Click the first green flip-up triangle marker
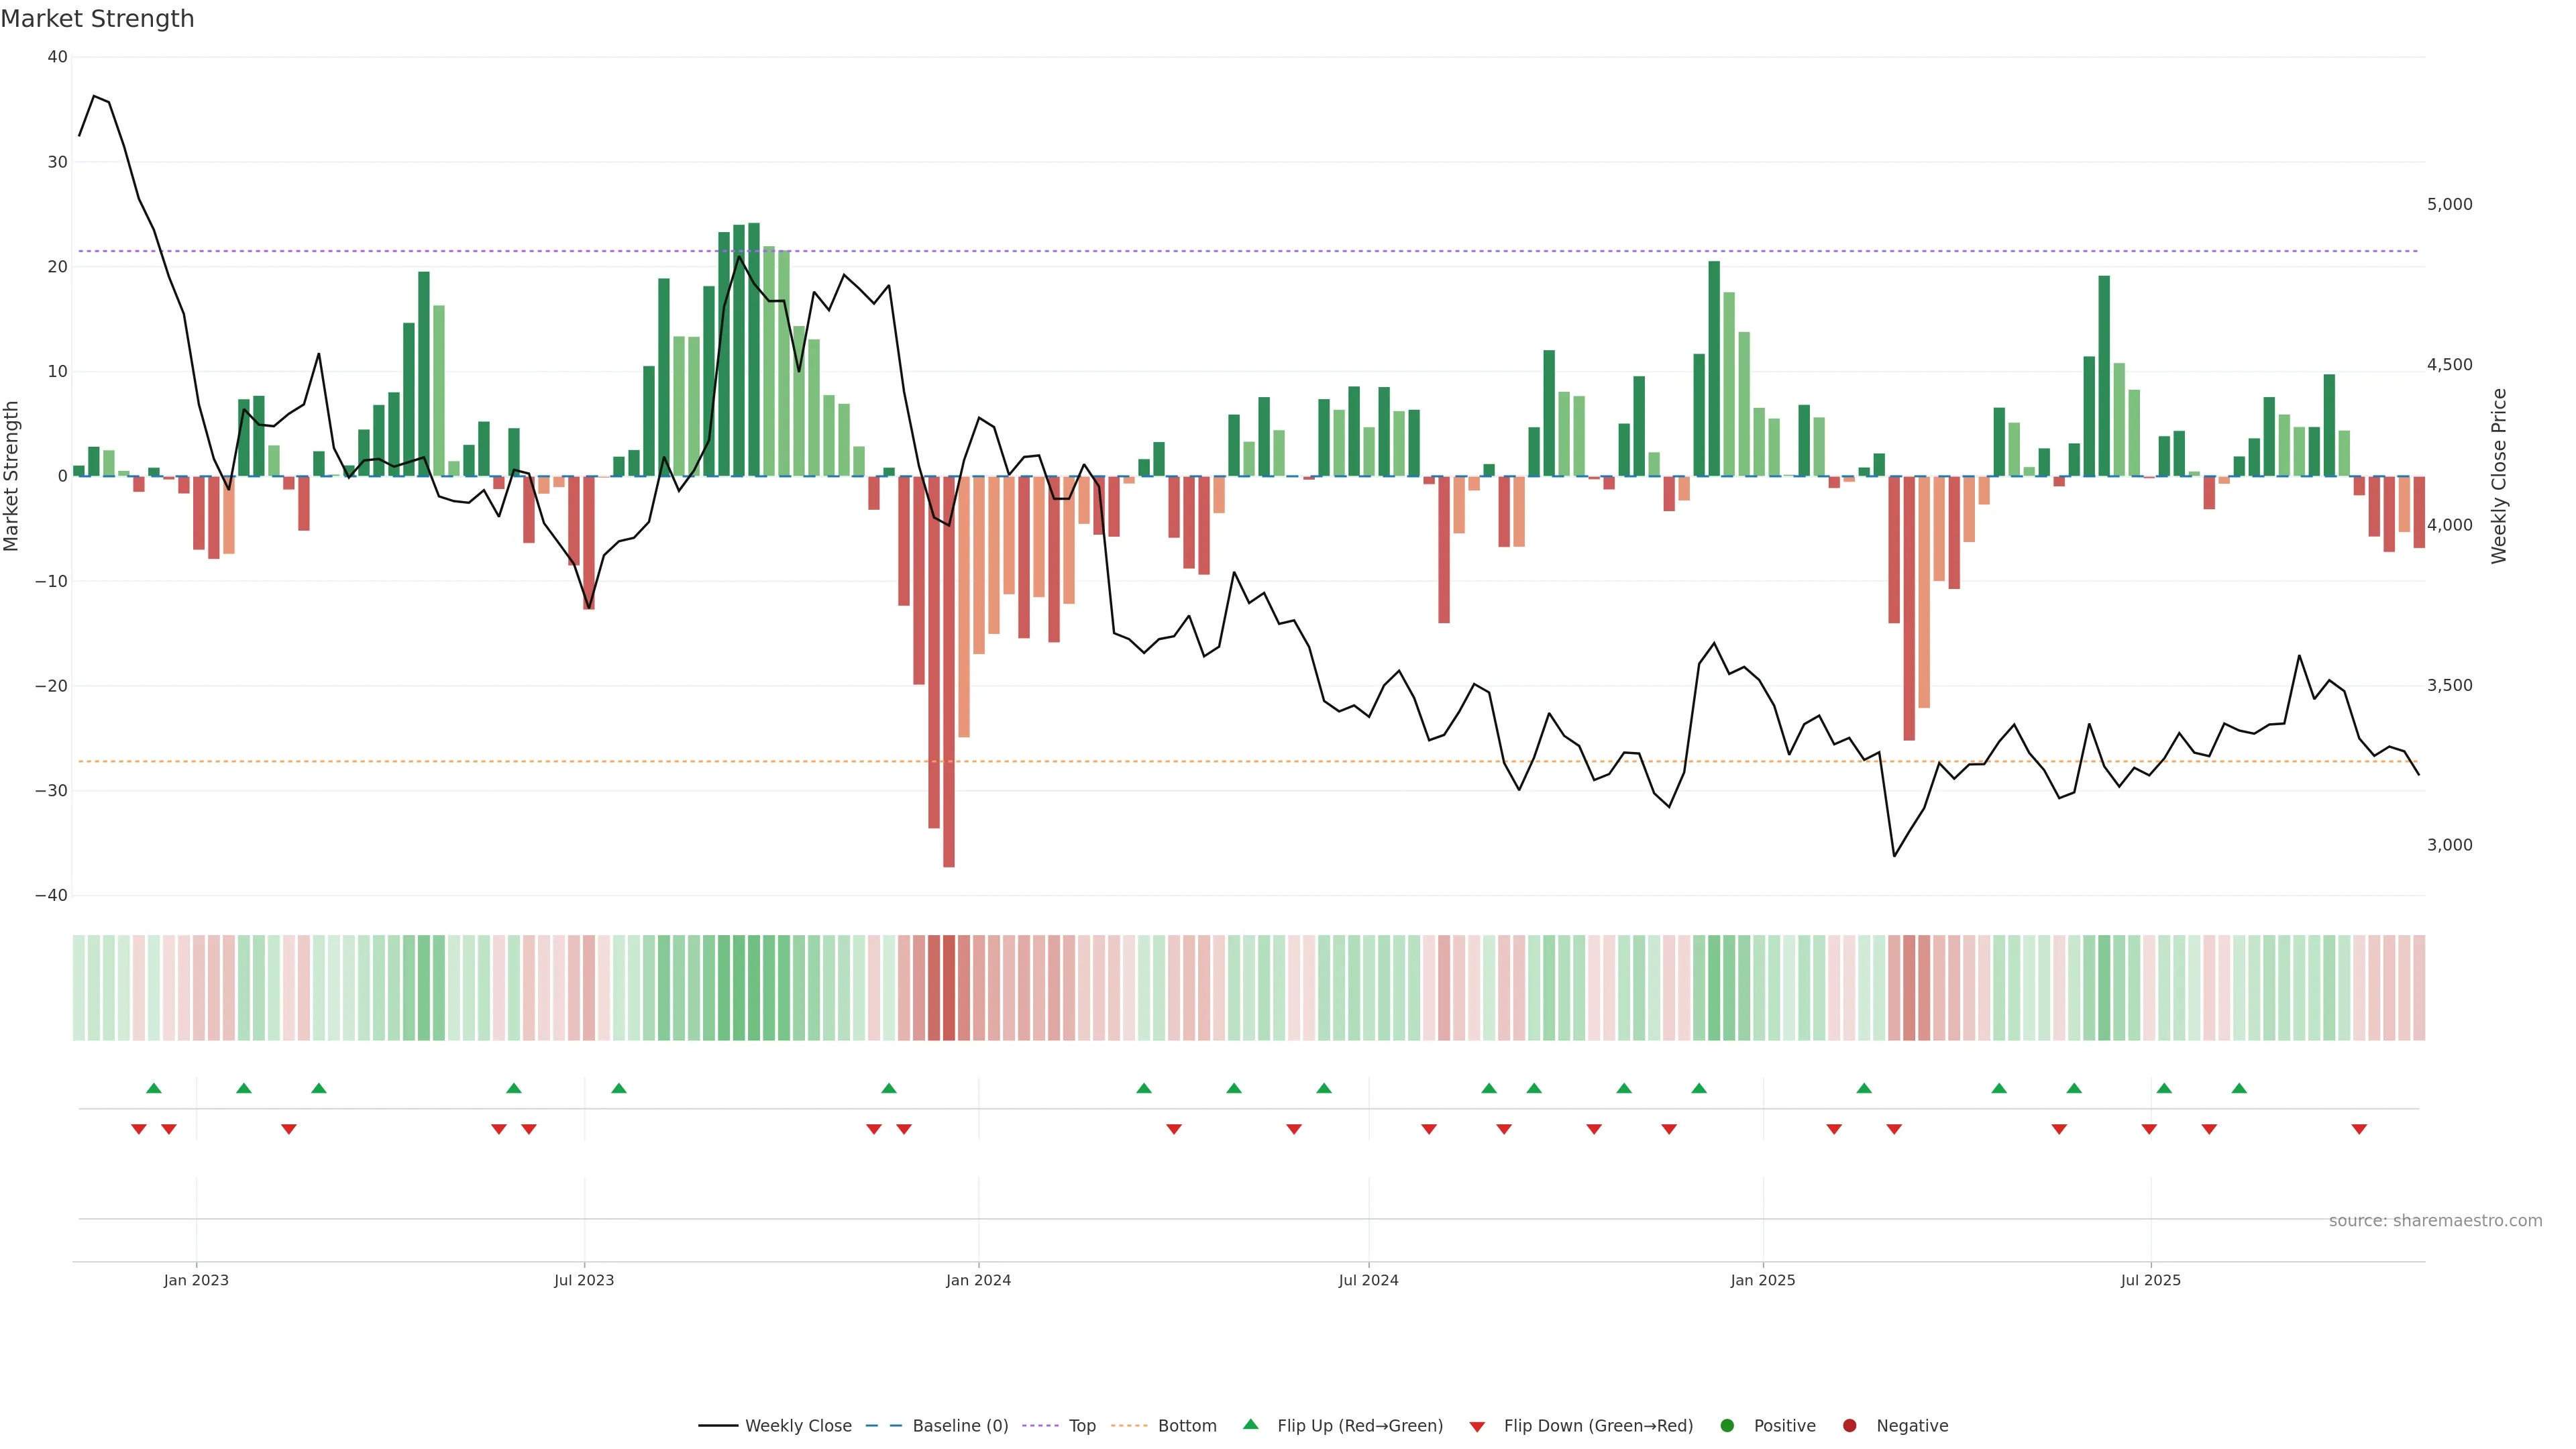The image size is (2576, 1449). (154, 1088)
